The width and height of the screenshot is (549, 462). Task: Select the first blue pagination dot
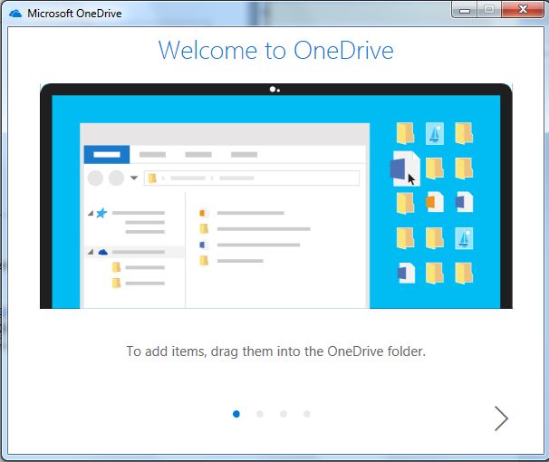point(236,414)
